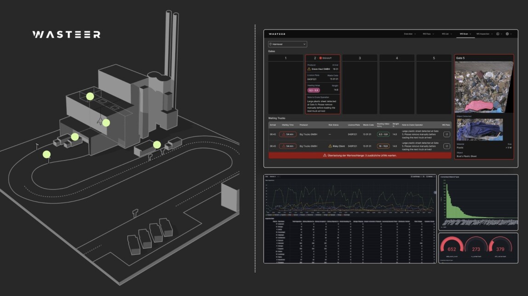Click the WASTEER logo in dashboard header

pyautogui.click(x=277, y=34)
